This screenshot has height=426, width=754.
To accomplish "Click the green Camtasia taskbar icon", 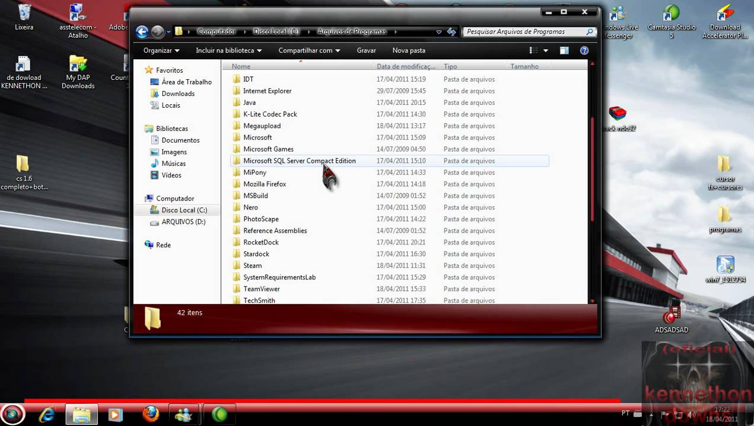I will pos(219,415).
